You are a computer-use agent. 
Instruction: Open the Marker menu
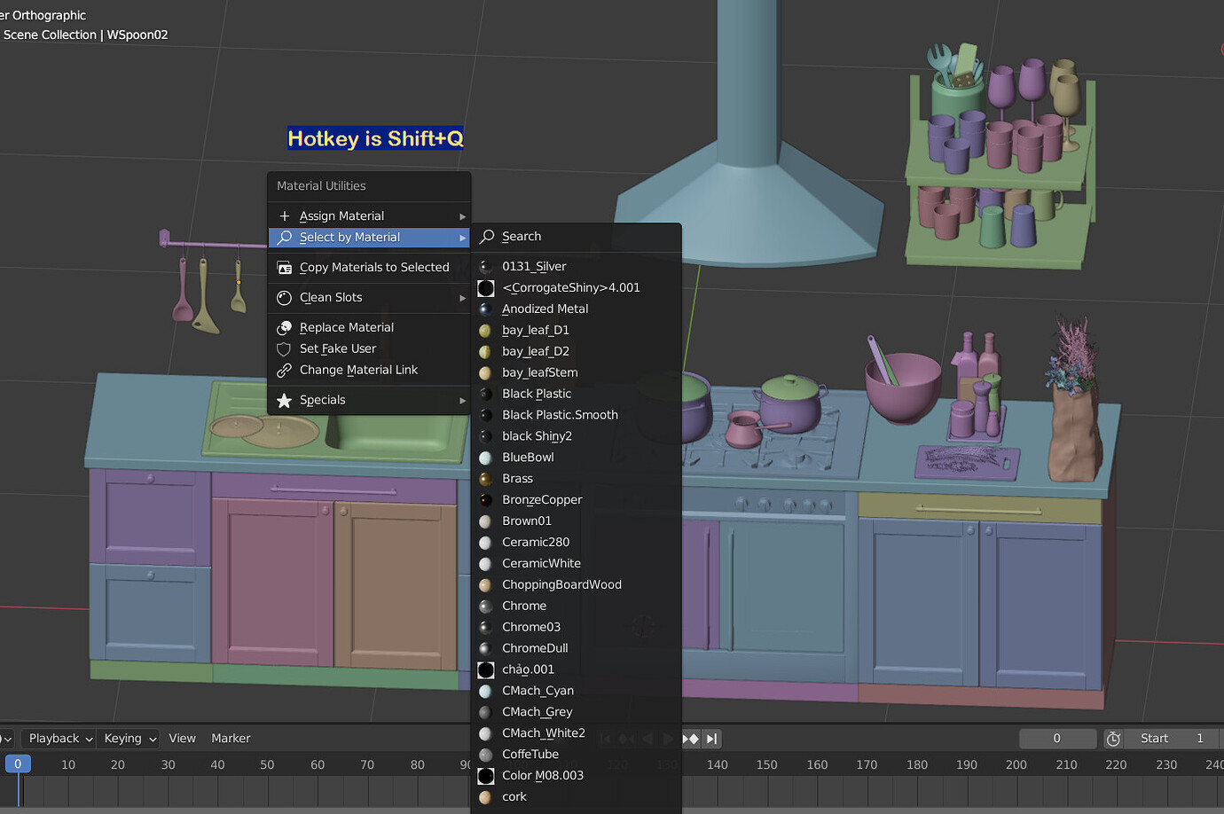click(230, 738)
